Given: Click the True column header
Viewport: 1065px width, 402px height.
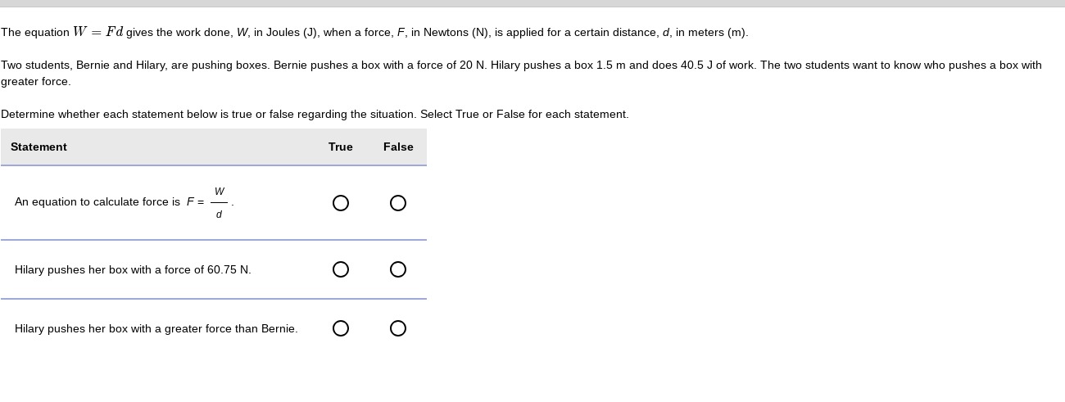Looking at the screenshot, I should tap(341, 147).
